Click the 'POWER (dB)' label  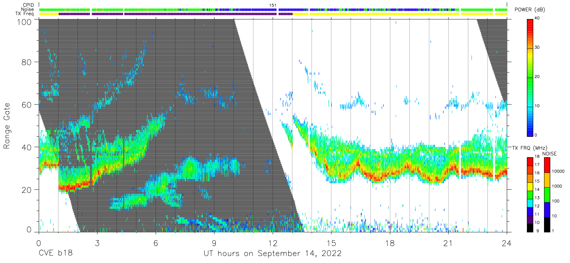coord(531,10)
